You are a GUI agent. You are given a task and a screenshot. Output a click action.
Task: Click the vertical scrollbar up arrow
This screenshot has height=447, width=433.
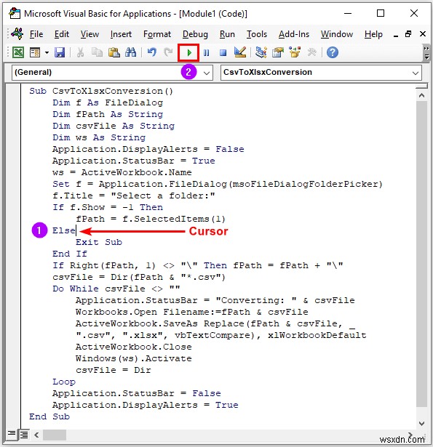(421, 96)
